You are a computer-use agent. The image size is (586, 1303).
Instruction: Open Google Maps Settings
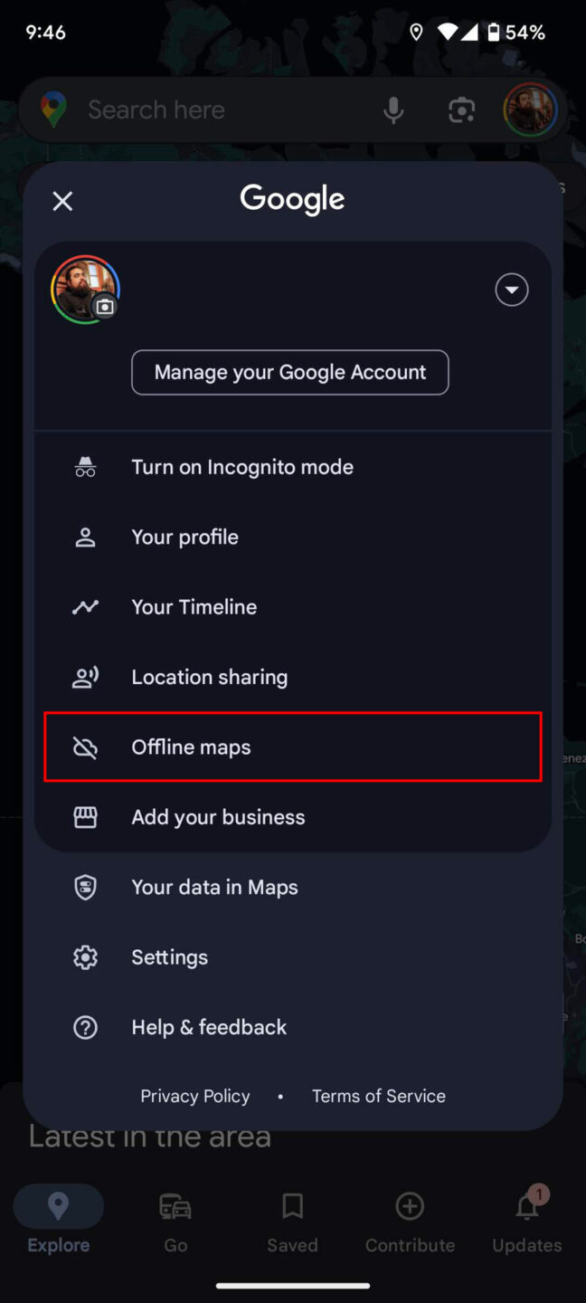[x=169, y=956]
